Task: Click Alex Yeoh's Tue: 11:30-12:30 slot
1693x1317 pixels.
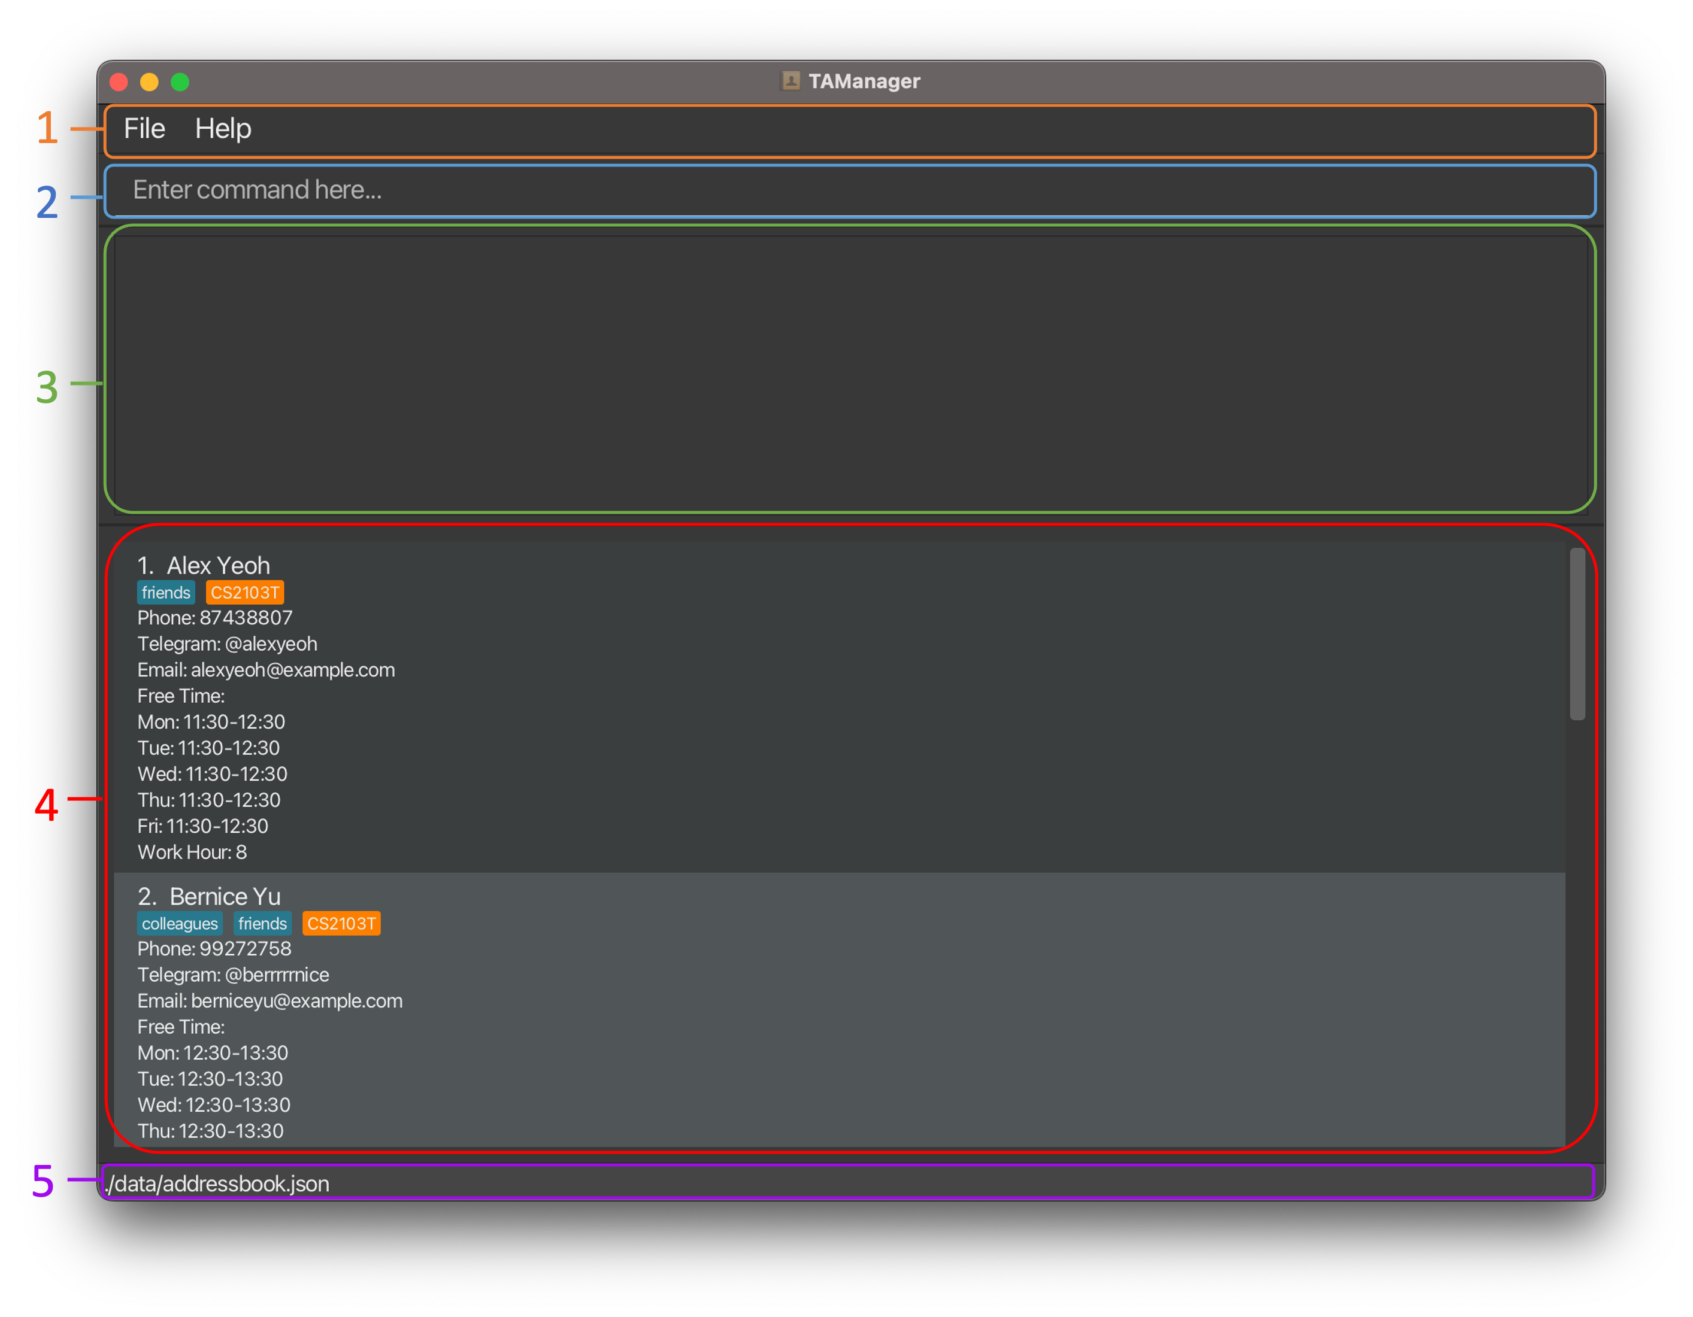Action: click(x=208, y=748)
